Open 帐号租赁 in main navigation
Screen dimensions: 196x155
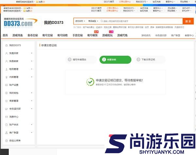(x=92, y=35)
